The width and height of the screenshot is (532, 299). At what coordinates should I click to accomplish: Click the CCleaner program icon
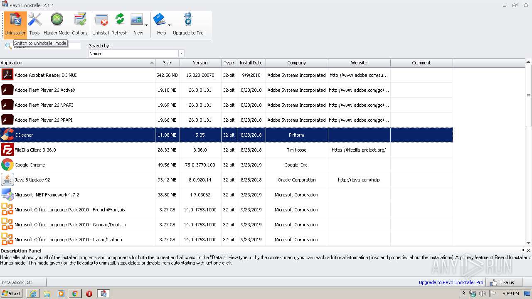7,135
